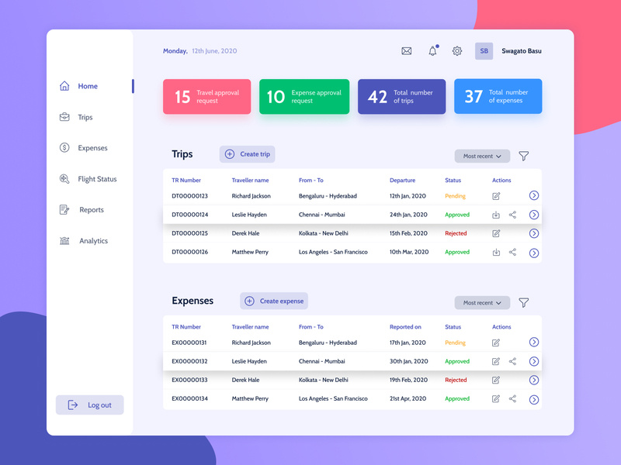Viewport: 621px width, 465px height.
Task: Click the Approved status of EX00000132
Action: [x=457, y=361]
